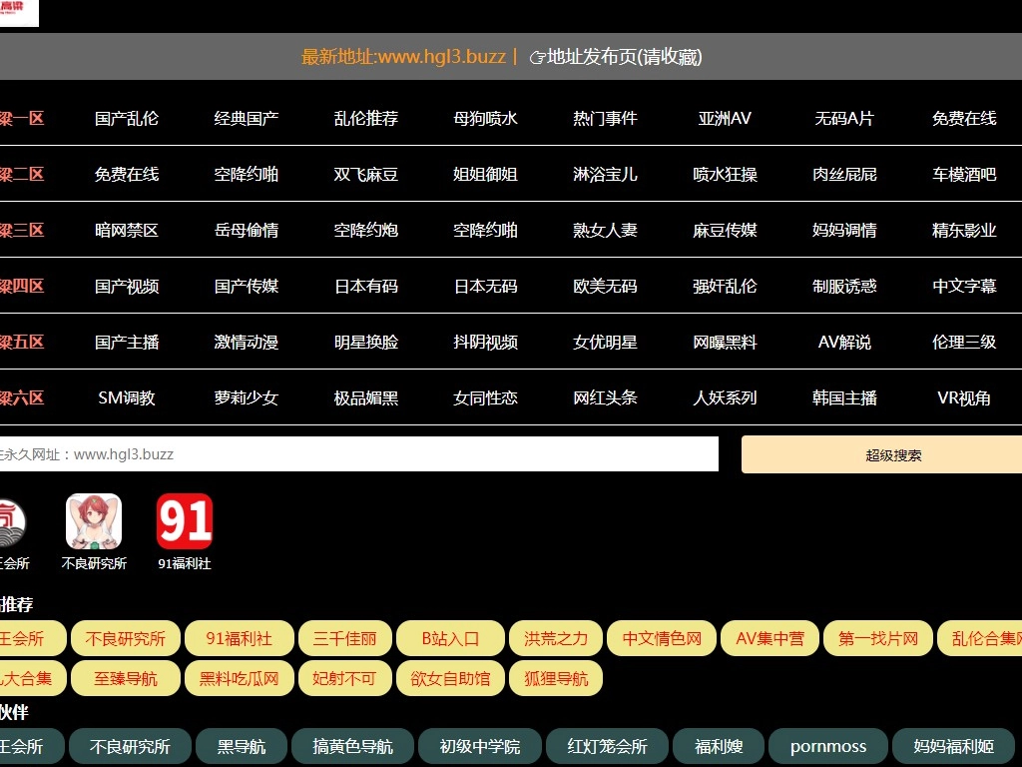Screen dimensions: 1022x767
Task: Open the 网红头条 category
Action: (x=605, y=397)
